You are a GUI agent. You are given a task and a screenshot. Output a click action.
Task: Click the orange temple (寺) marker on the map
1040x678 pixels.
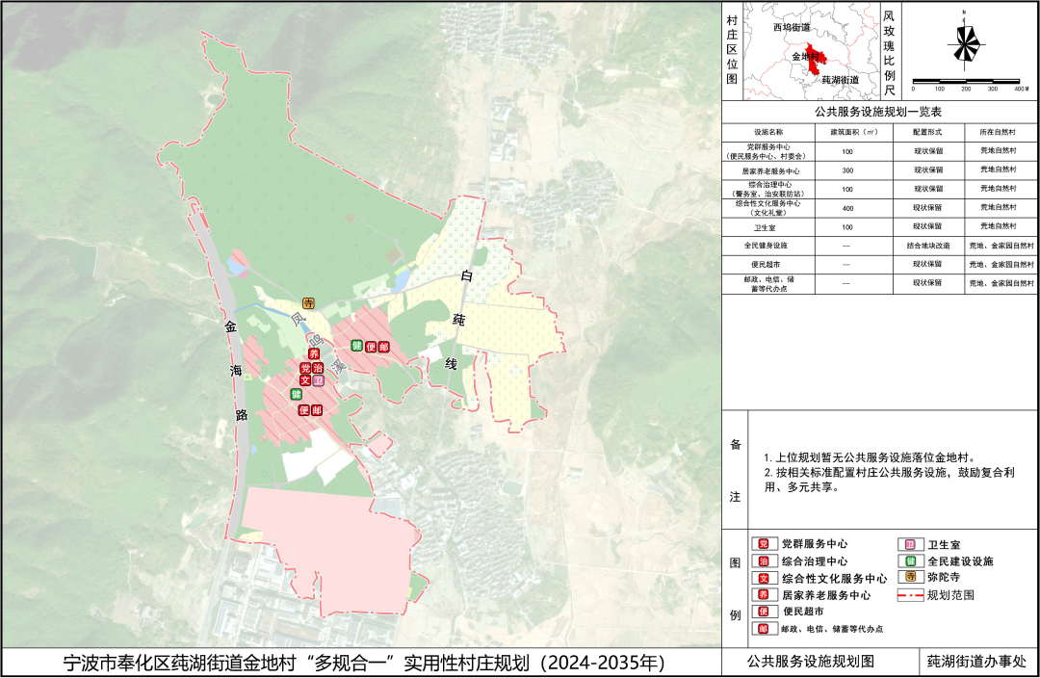pos(308,303)
